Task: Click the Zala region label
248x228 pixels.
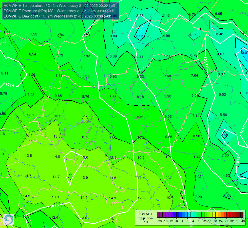Action: pyautogui.click(x=64, y=134)
